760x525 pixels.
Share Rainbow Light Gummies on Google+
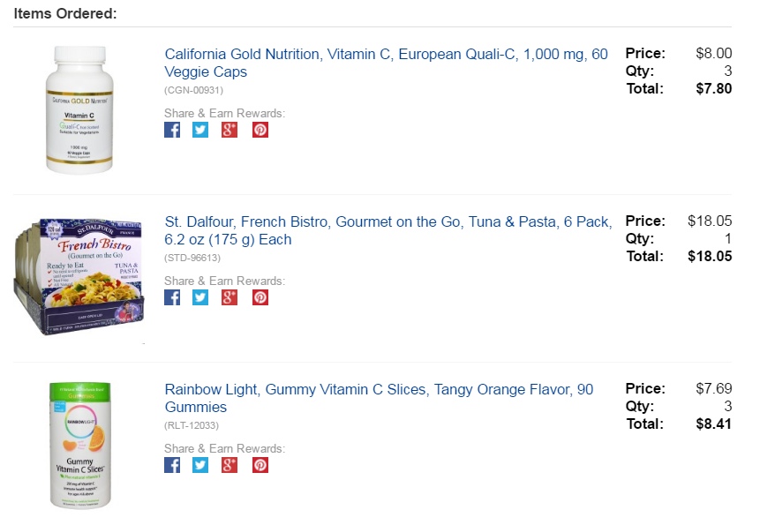pyautogui.click(x=230, y=465)
